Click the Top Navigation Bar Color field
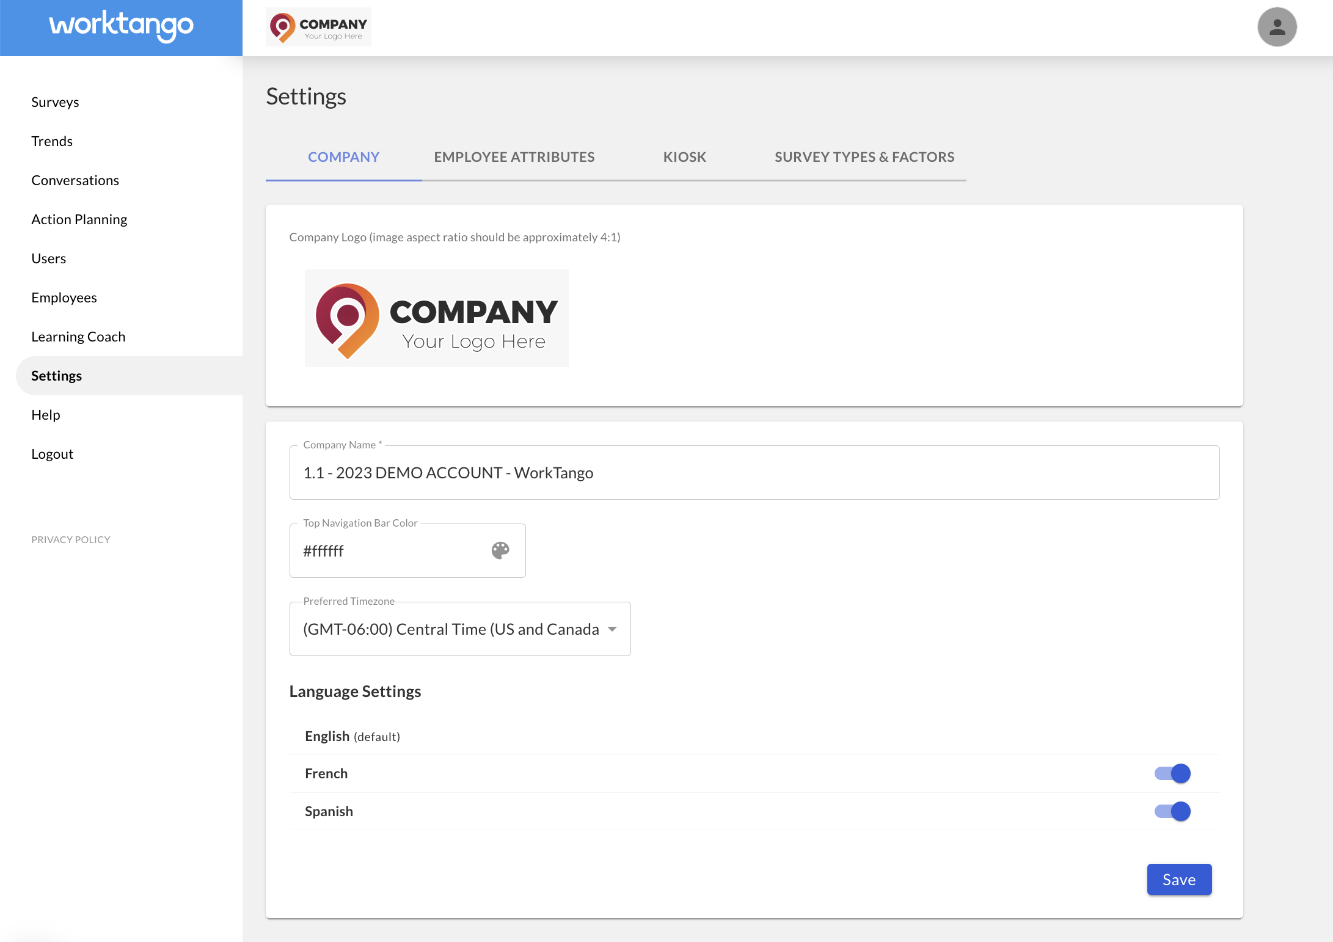The width and height of the screenshot is (1333, 942). 391,551
